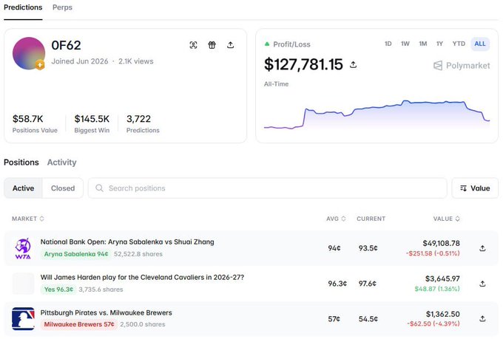Screen dimensions: 503x339
Task: Click the -$251.58 (-0.51%) loss text
Action: click(x=433, y=253)
